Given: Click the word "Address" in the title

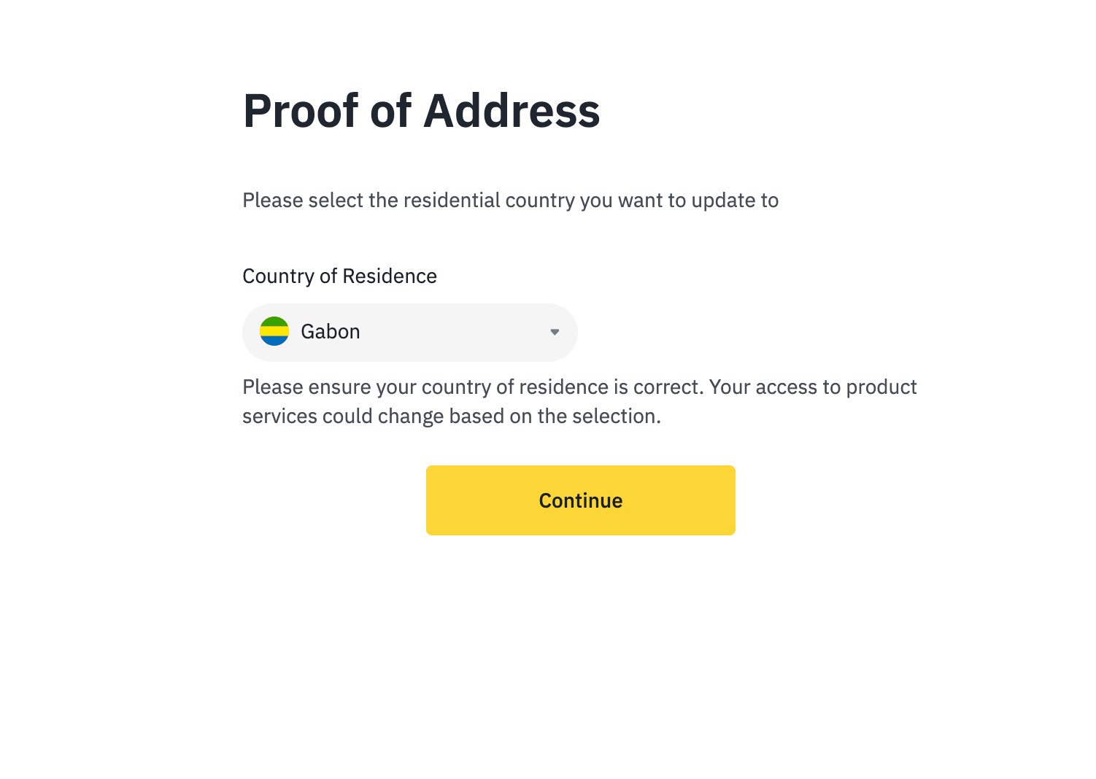Looking at the screenshot, I should coord(512,111).
